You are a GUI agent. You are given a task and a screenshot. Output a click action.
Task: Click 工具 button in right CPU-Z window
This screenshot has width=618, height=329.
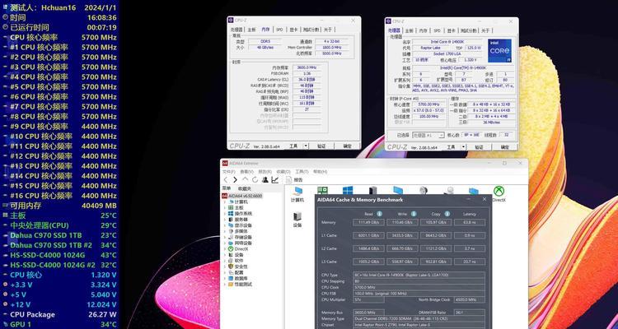click(451, 147)
